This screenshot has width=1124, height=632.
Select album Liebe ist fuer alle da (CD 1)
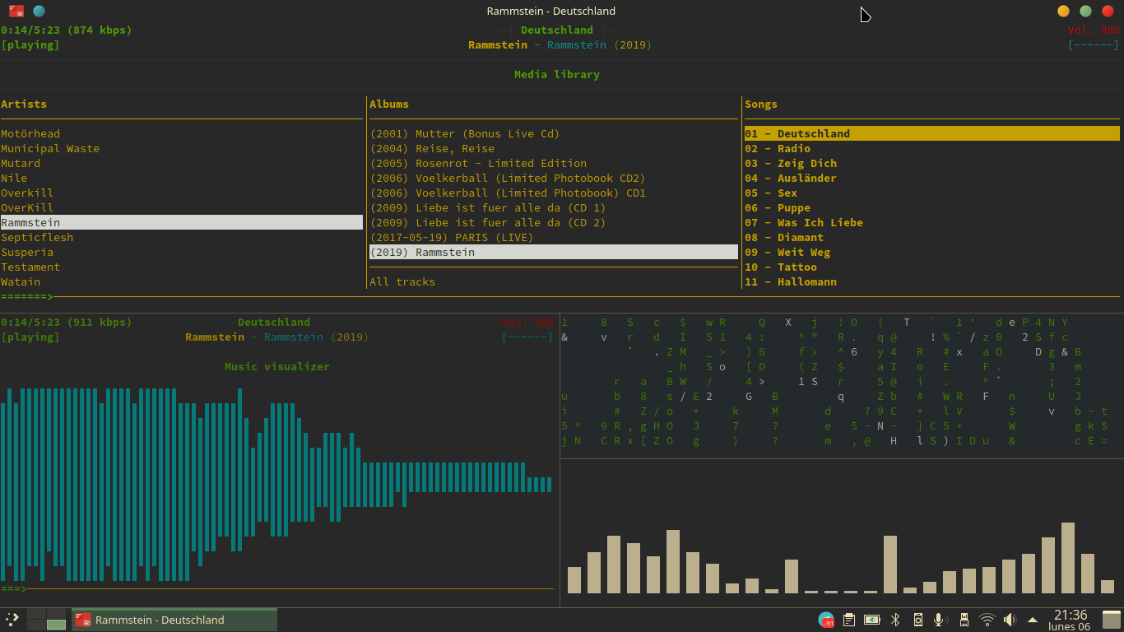tap(488, 208)
